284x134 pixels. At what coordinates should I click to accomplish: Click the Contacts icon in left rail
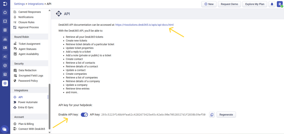pos(5,30)
